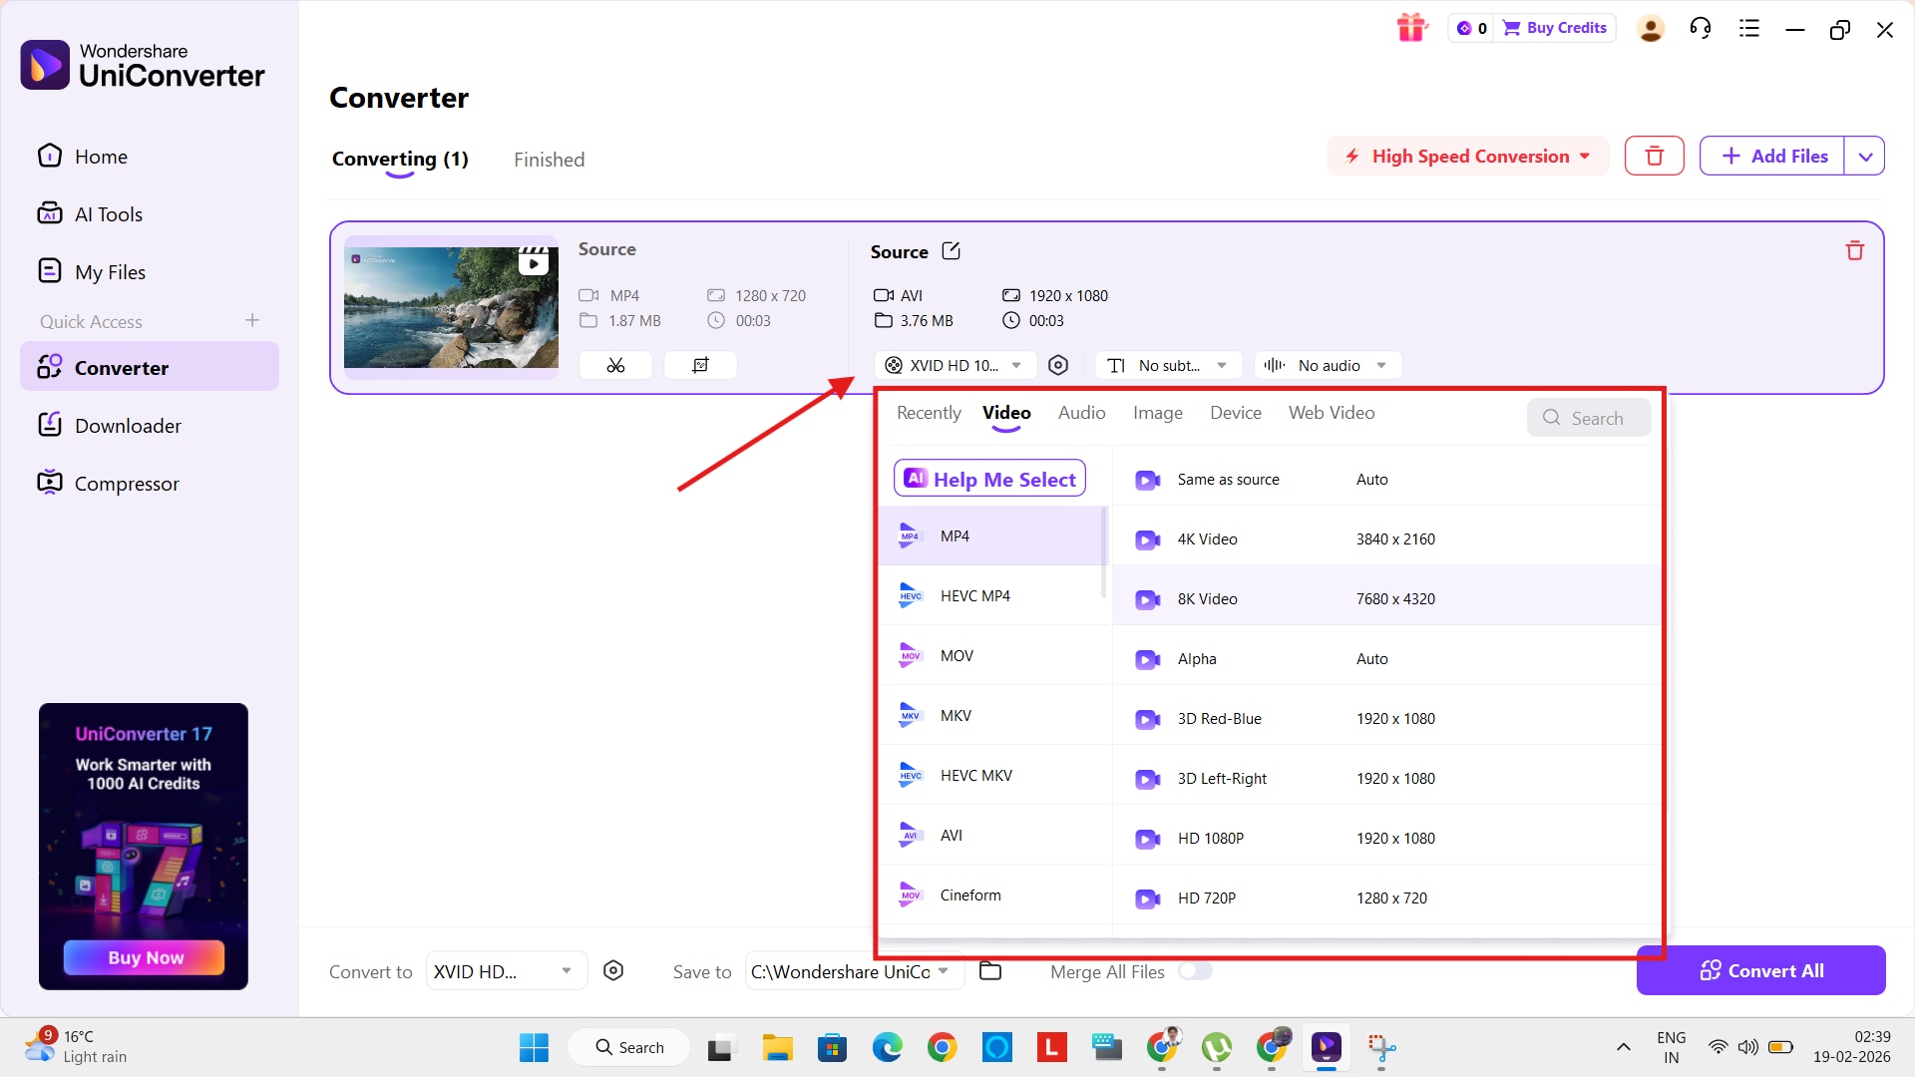Edit the output source name via pencil icon
The height and width of the screenshot is (1077, 1915).
951,251
